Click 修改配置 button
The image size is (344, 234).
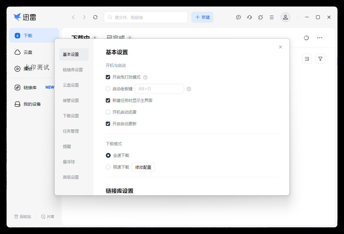[143, 167]
